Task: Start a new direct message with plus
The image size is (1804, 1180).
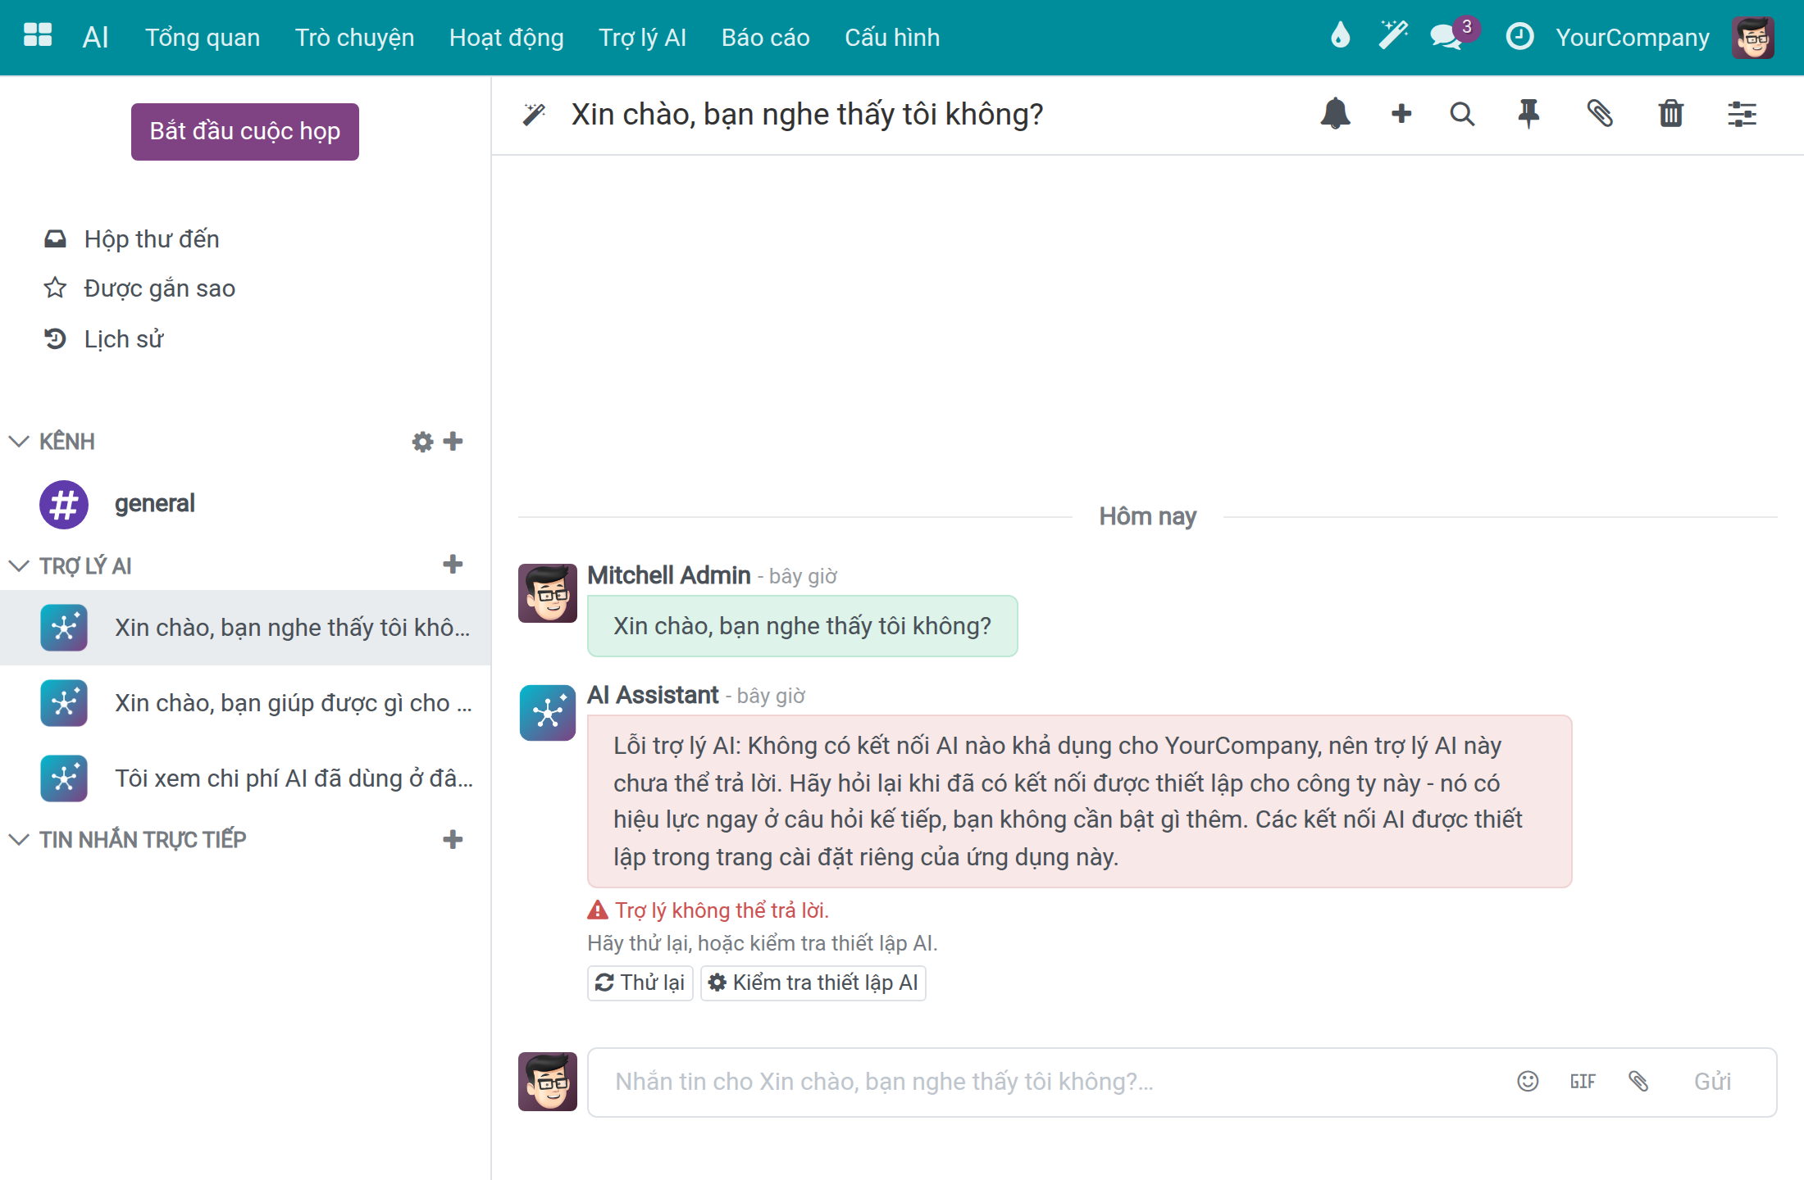Action: pos(453,840)
